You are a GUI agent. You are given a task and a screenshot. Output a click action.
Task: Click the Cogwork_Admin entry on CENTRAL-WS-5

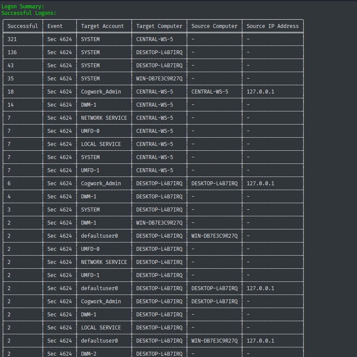[x=102, y=91]
